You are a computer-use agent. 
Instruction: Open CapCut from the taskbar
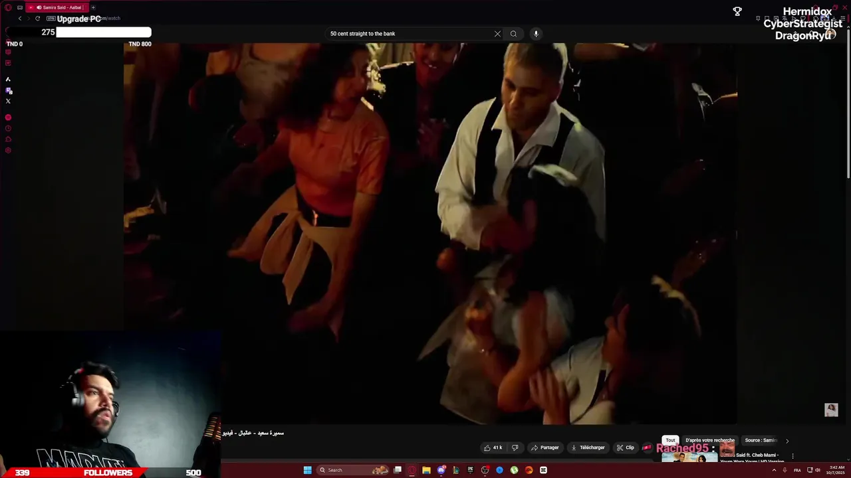click(543, 470)
